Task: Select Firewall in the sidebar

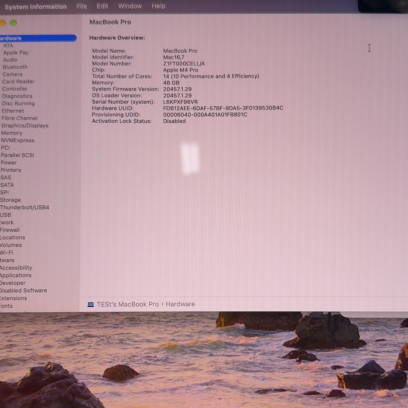Action: click(10, 230)
